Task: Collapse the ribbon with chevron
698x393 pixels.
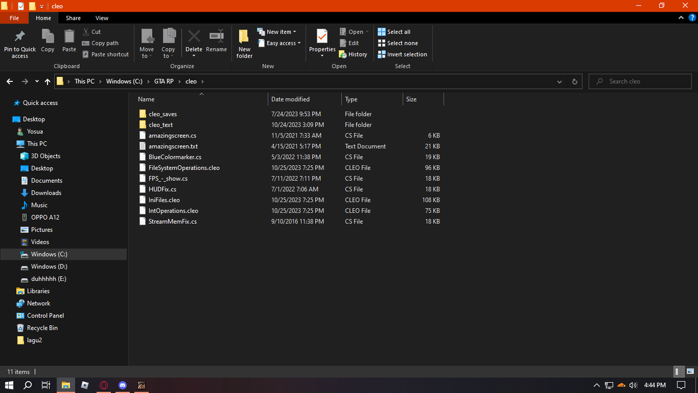Action: pos(682,18)
